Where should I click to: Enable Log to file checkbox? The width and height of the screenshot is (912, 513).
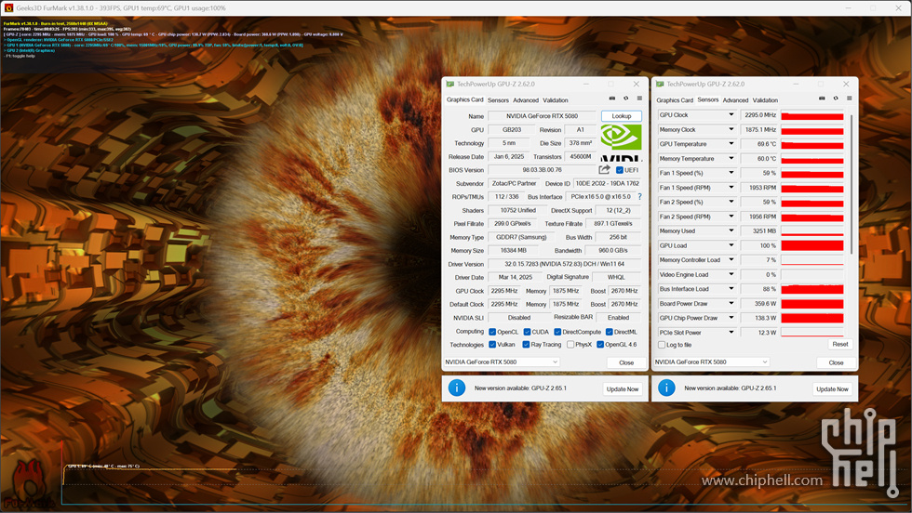(662, 345)
